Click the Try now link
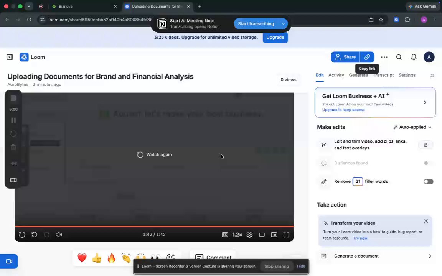 tap(360, 238)
